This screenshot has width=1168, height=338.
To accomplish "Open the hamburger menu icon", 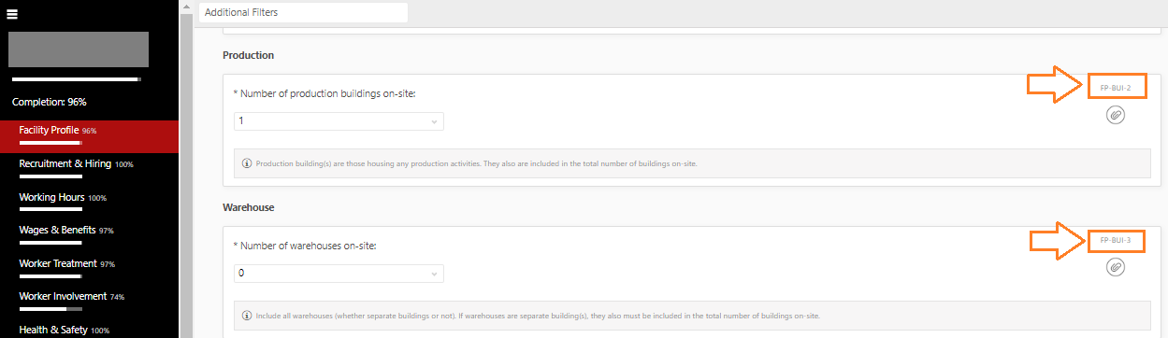I will click(x=12, y=14).
